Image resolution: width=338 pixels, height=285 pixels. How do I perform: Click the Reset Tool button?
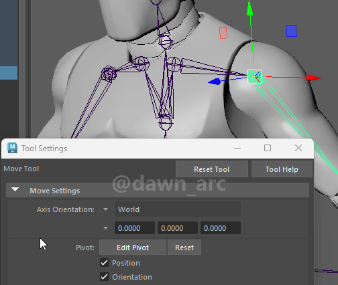click(212, 169)
